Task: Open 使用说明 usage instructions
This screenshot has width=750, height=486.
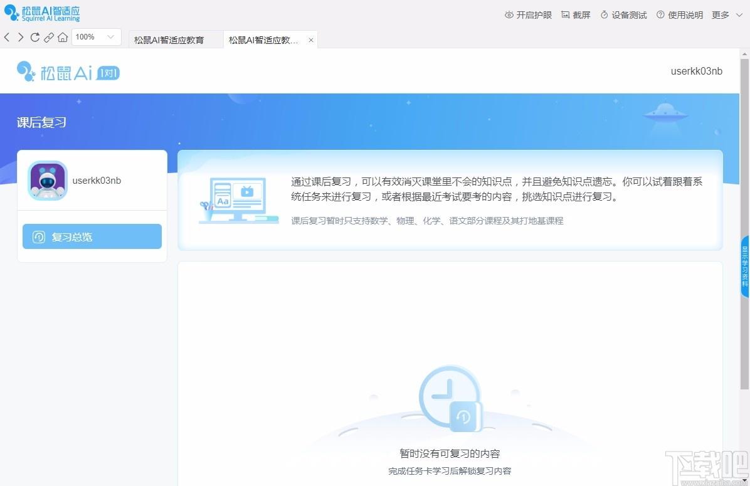Action: [680, 15]
